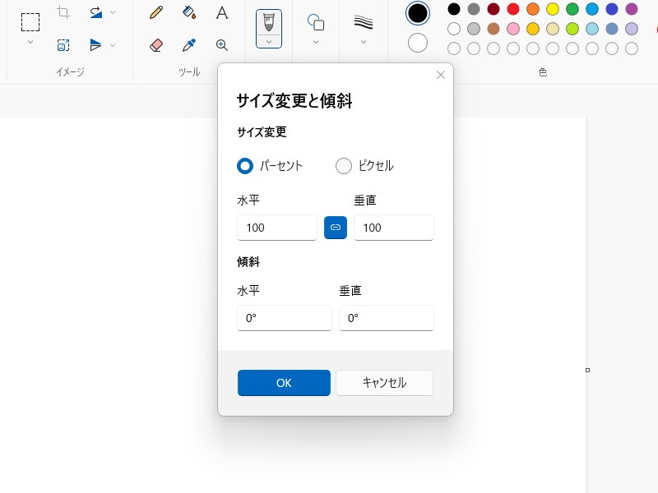658x493 pixels.
Task: Confirm resize by clicking OK
Action: point(283,383)
